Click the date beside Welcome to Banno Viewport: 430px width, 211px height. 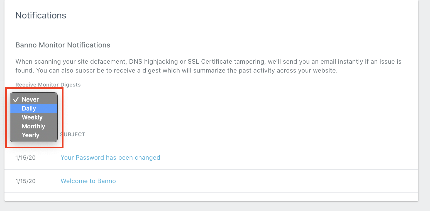coord(26,181)
